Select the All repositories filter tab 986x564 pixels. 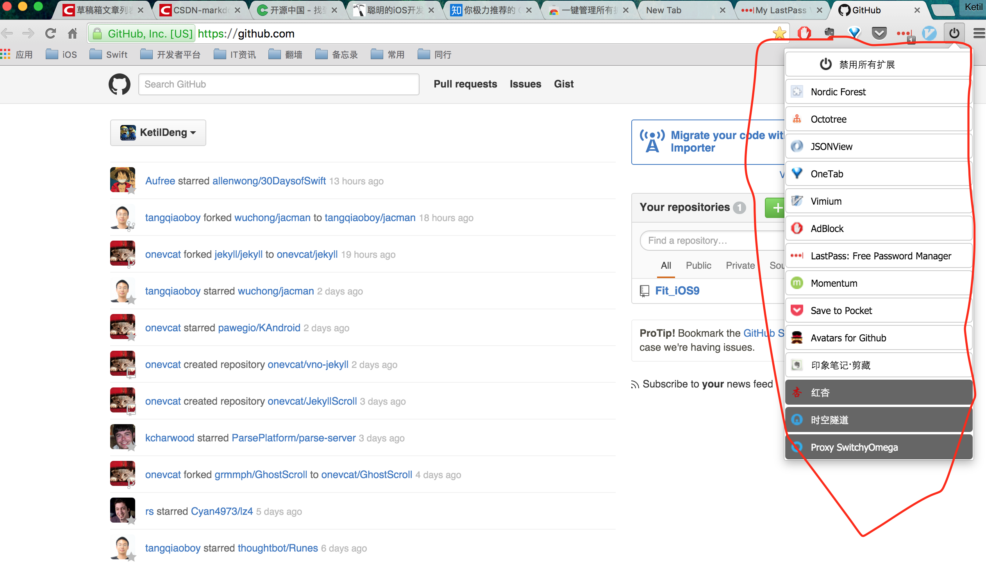click(666, 266)
